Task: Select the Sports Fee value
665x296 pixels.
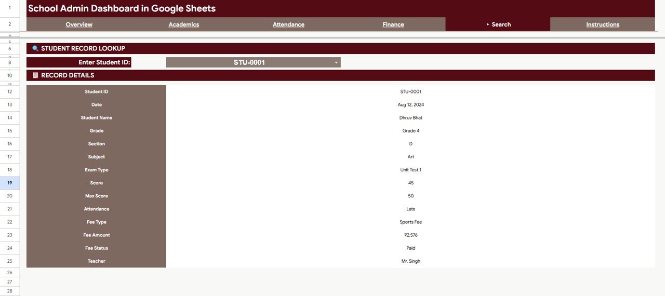Action: point(410,222)
